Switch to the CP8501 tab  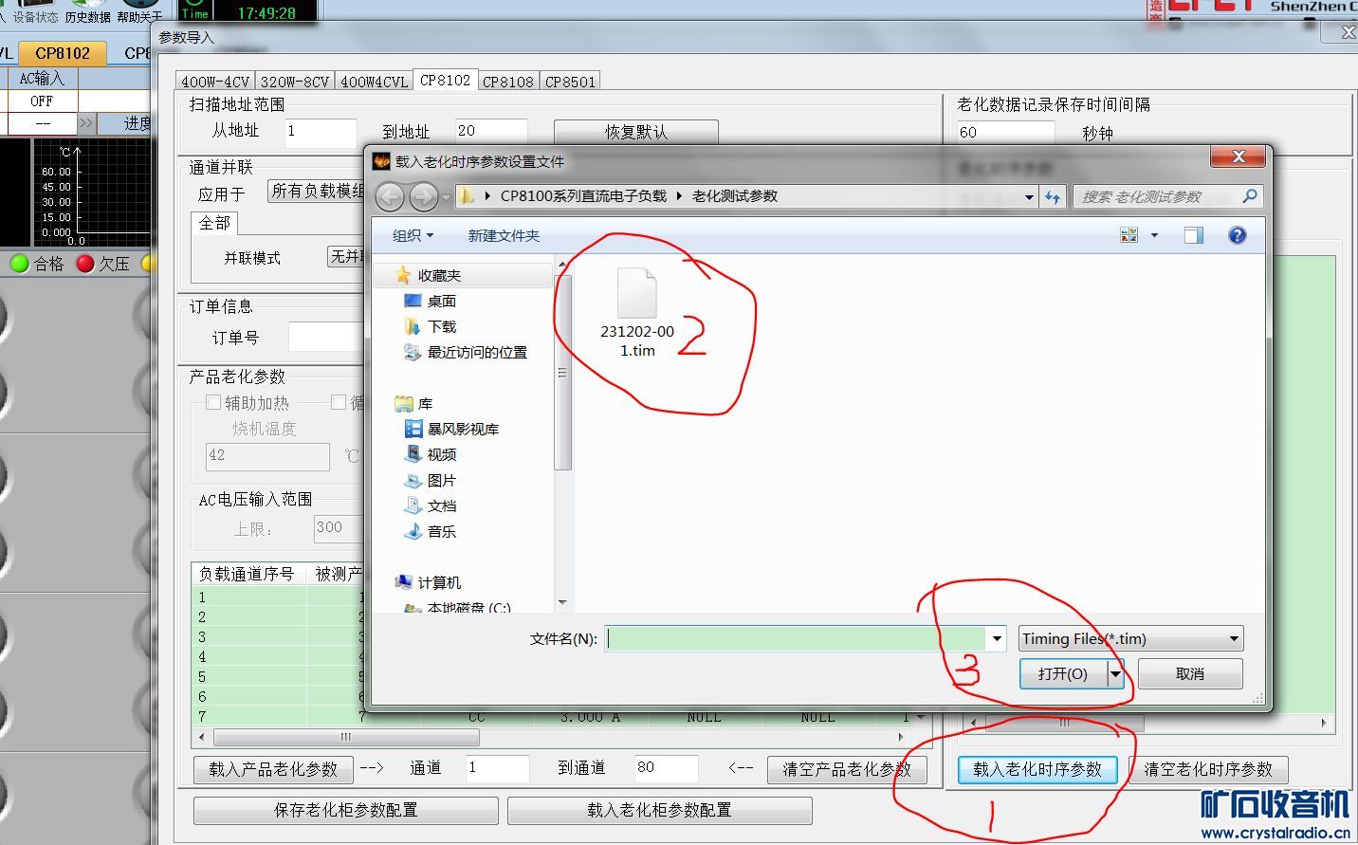click(x=571, y=82)
